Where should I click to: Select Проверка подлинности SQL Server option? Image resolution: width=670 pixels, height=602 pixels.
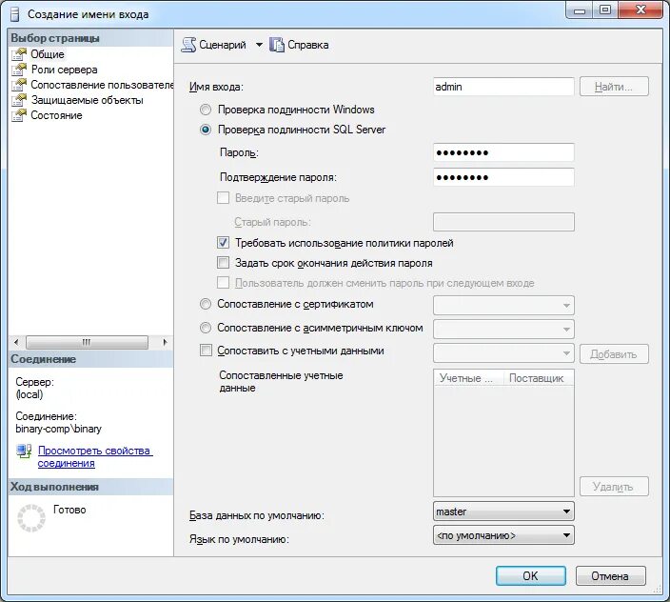pyautogui.click(x=206, y=130)
